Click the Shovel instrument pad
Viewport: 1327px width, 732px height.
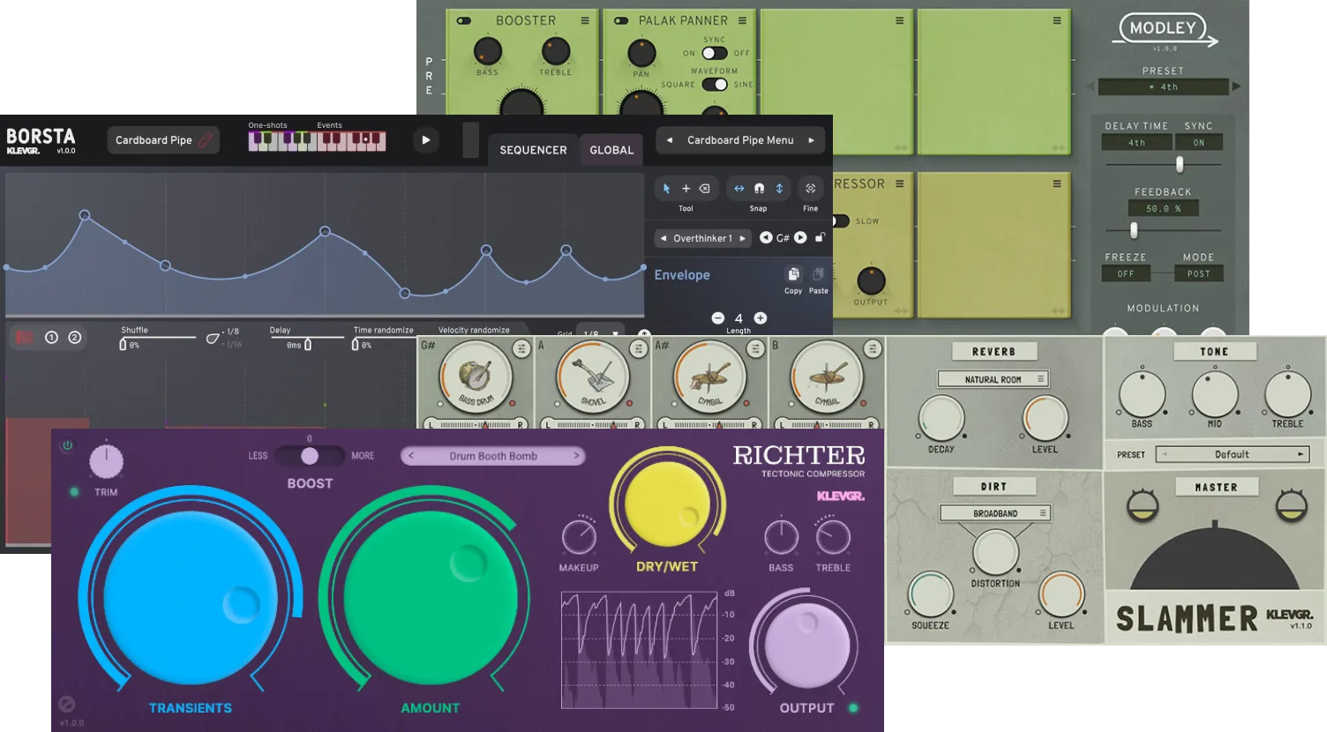pos(593,377)
